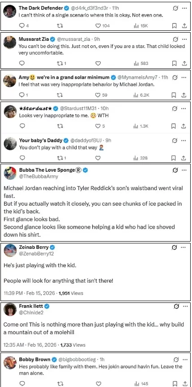Bookmark Bobby Brown's tweet
The height and width of the screenshot is (387, 192).
(174, 383)
